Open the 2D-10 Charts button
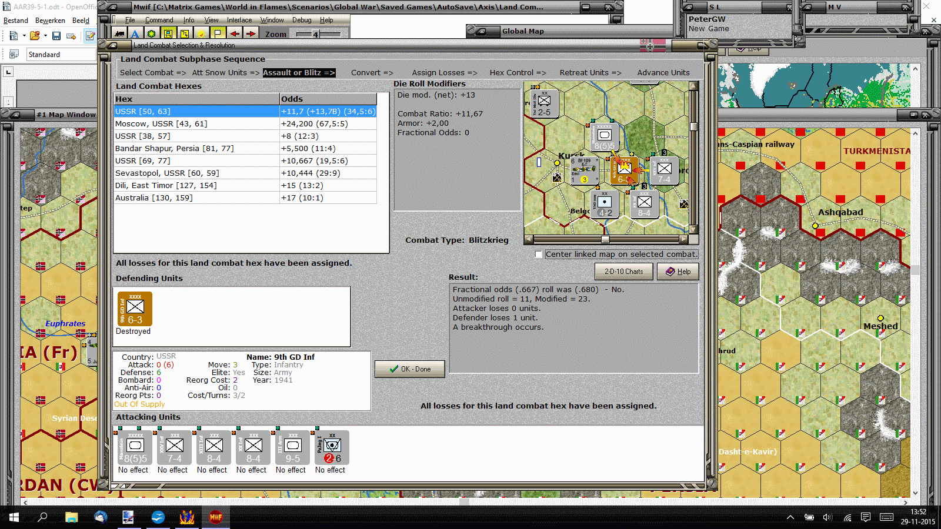Image resolution: width=941 pixels, height=529 pixels. tap(624, 272)
